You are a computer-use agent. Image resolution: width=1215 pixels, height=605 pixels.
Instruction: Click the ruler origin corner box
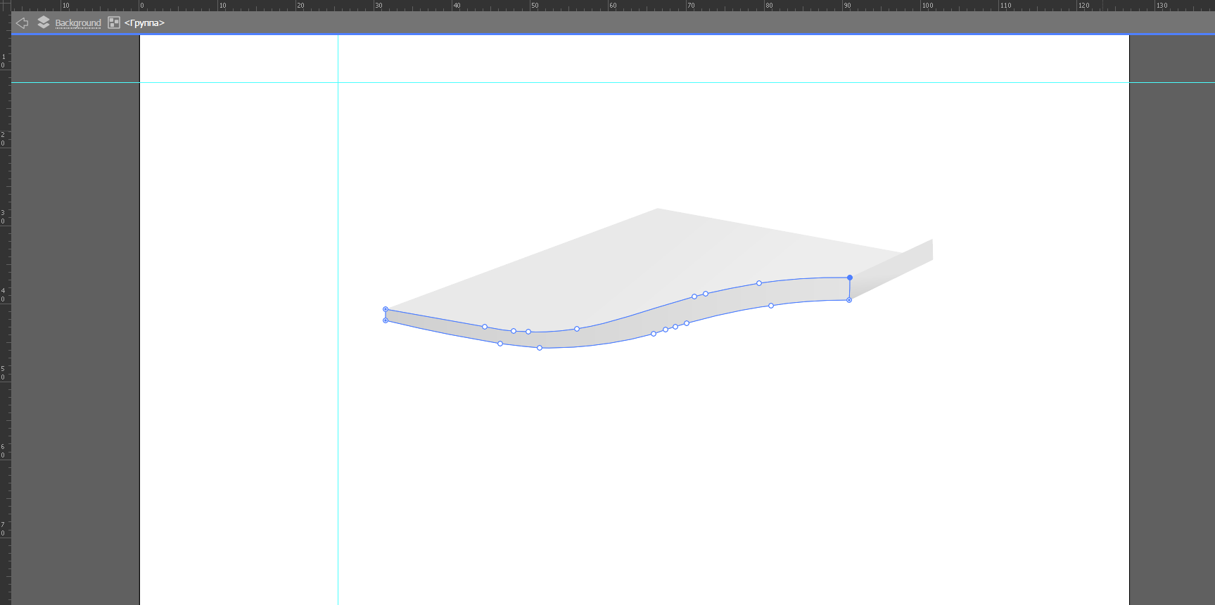point(6,6)
